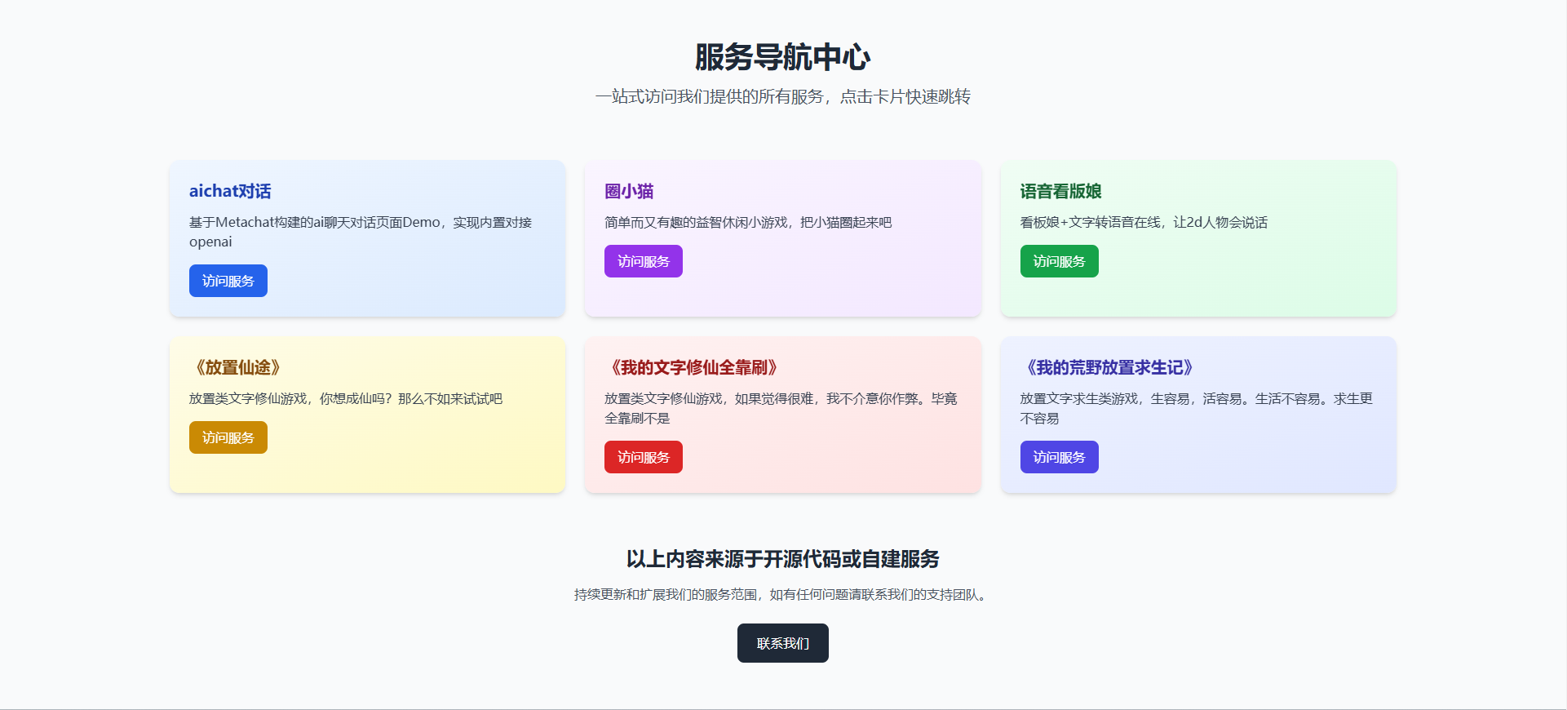Click the 服务导航中心 page heading

[782, 57]
